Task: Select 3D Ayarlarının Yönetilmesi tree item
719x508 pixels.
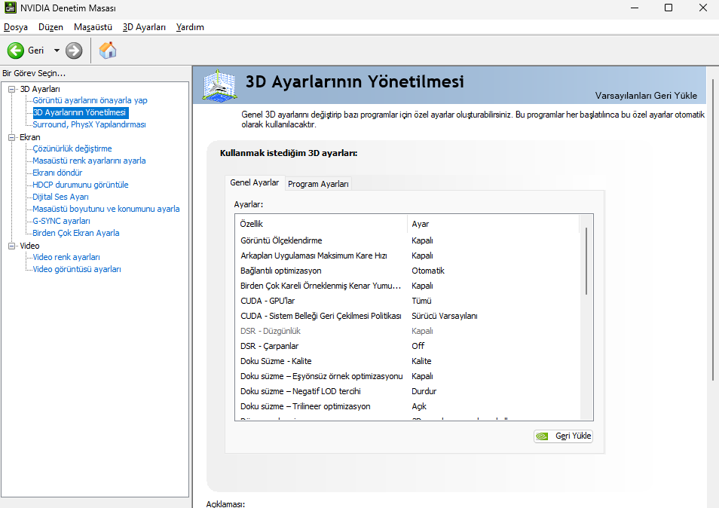Action: coord(79,112)
